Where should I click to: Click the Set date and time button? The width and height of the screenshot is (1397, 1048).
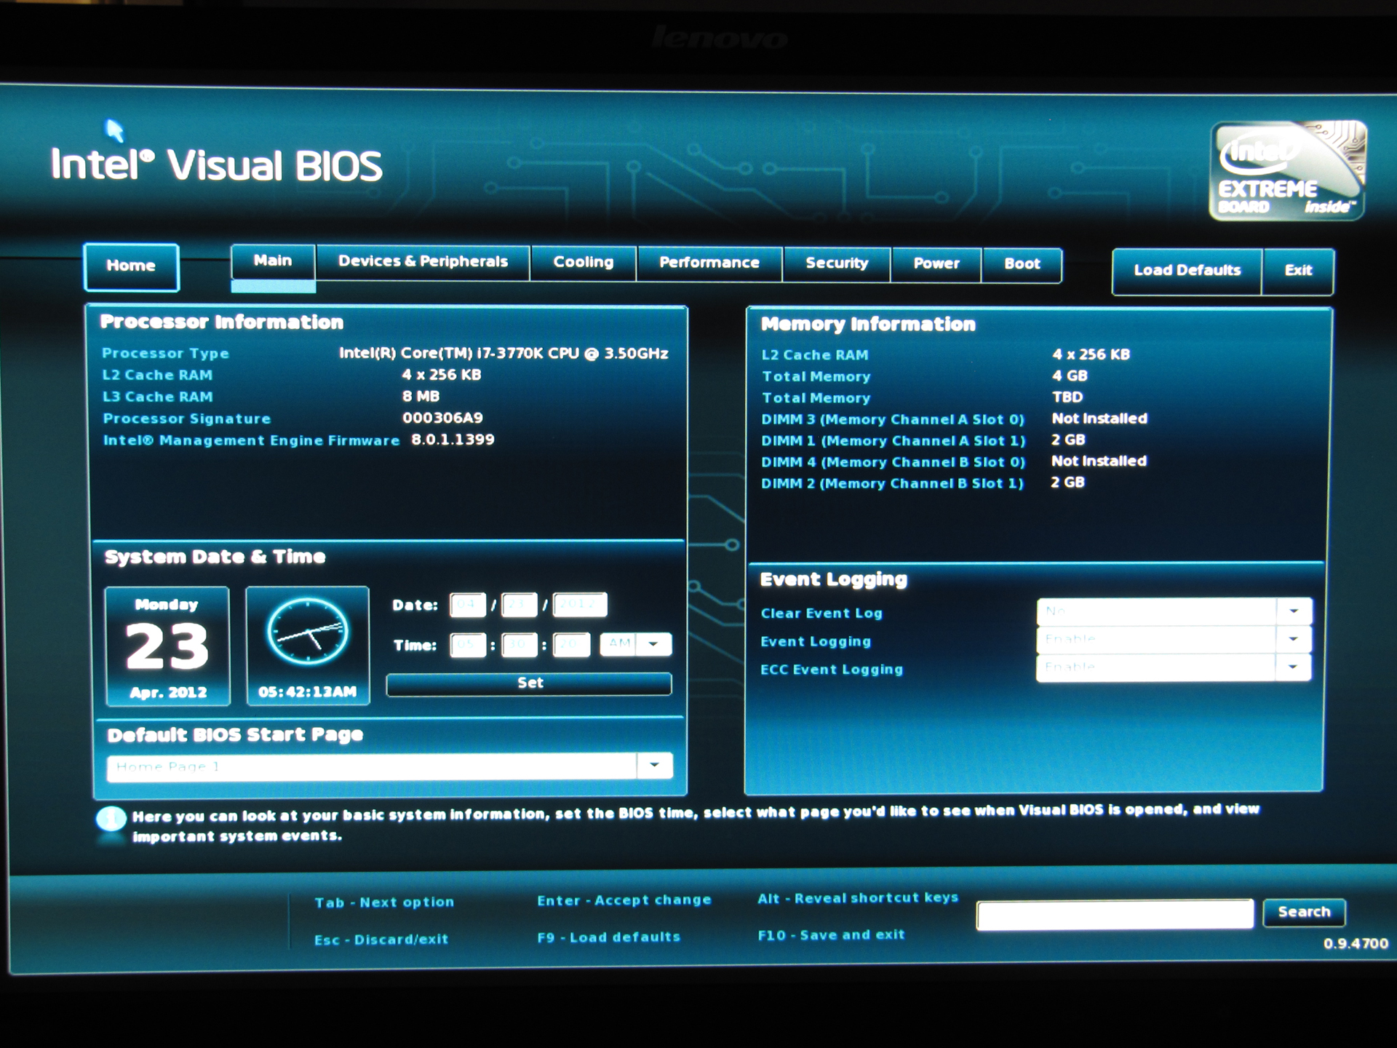[x=529, y=683]
